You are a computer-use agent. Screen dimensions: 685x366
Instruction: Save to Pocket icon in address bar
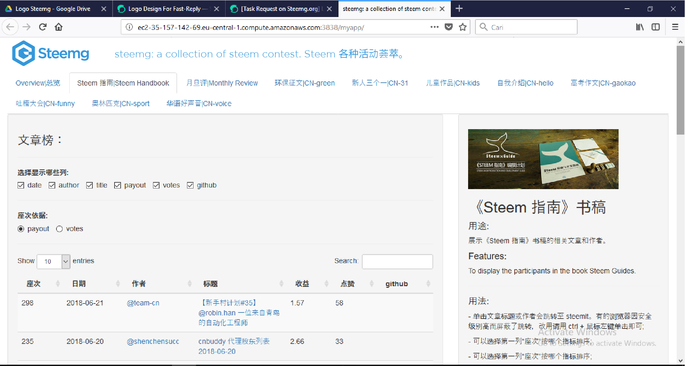click(449, 27)
